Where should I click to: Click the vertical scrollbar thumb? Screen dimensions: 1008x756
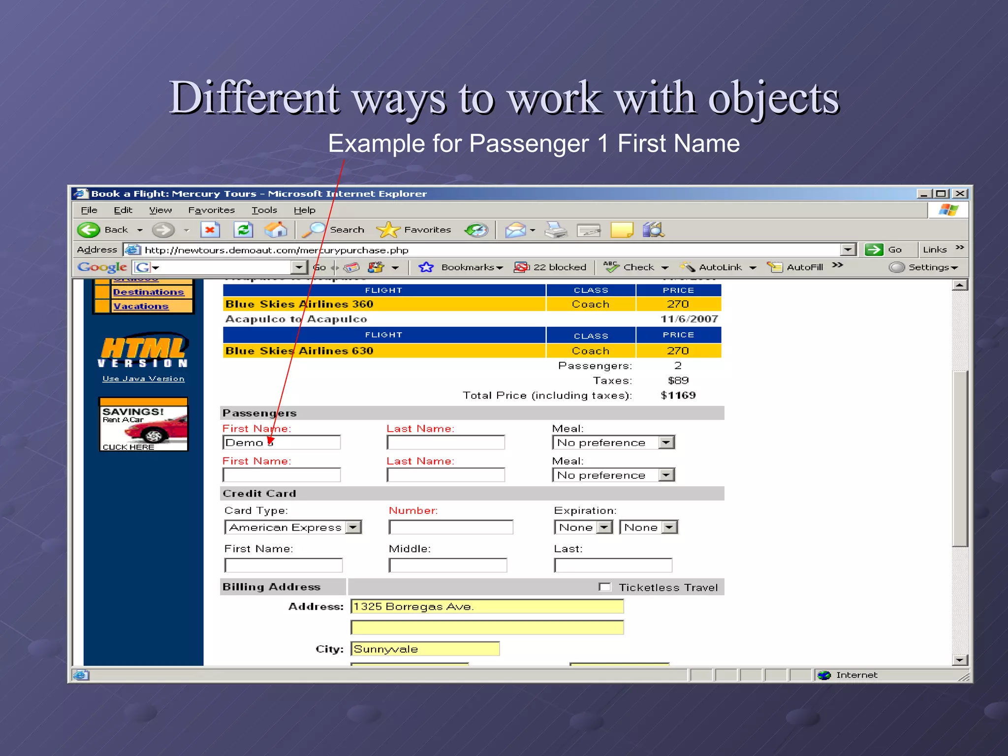960,458
